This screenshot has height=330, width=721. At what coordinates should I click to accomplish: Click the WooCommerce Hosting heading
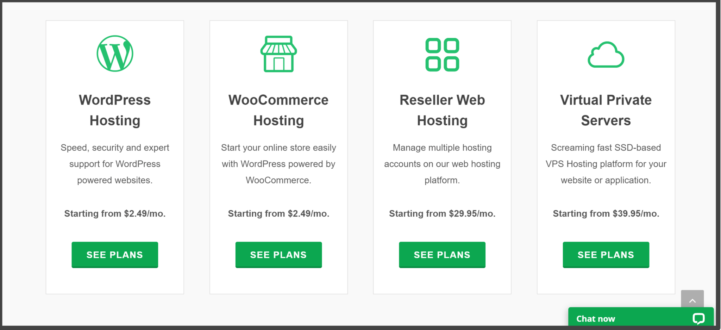click(278, 110)
